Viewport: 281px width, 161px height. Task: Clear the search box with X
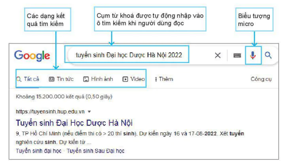(218, 55)
